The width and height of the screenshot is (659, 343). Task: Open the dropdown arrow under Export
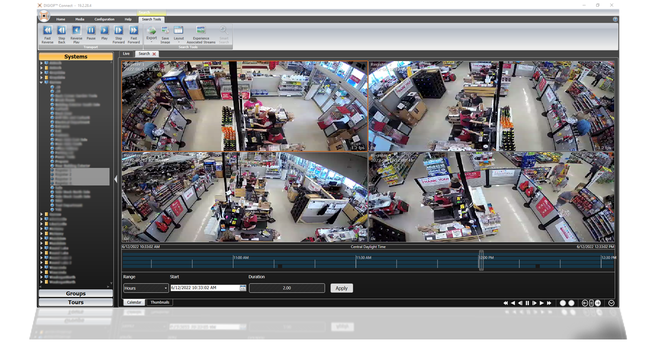click(151, 42)
